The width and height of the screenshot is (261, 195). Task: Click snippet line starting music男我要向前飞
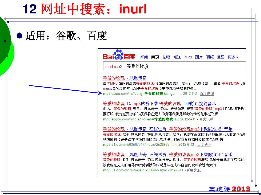(x=150, y=89)
